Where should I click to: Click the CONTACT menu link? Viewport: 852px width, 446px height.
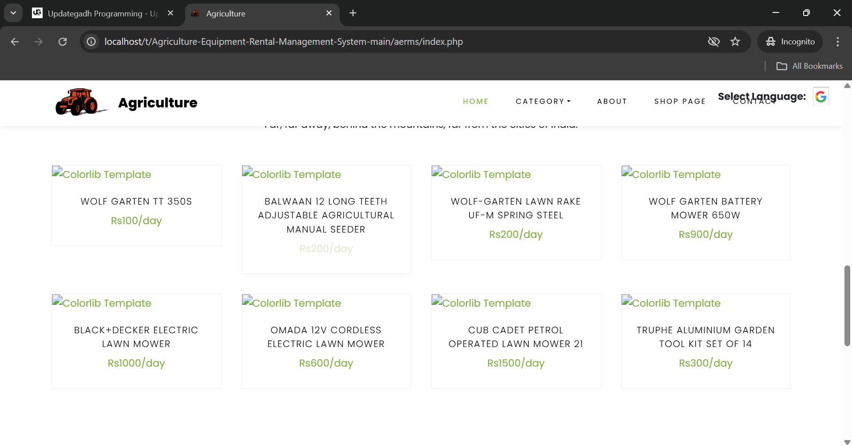tap(755, 102)
